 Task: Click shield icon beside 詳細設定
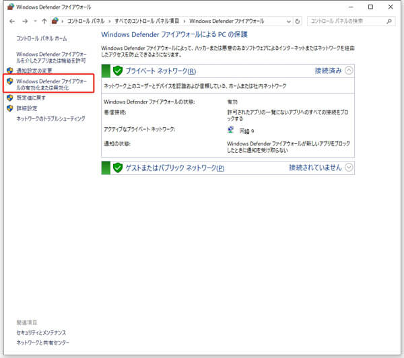pos(10,108)
